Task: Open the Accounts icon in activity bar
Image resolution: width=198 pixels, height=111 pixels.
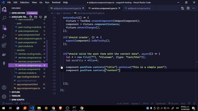Action: [4, 88]
